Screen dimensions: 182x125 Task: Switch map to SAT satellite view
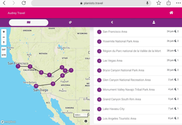click(4, 50)
